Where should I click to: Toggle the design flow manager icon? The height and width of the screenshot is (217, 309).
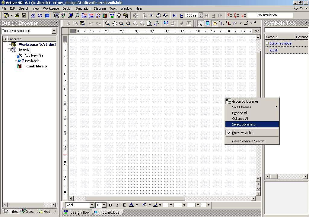coord(112,15)
